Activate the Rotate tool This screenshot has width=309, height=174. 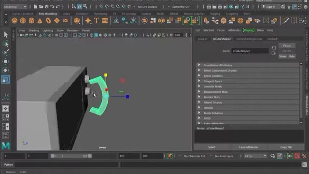(6, 70)
